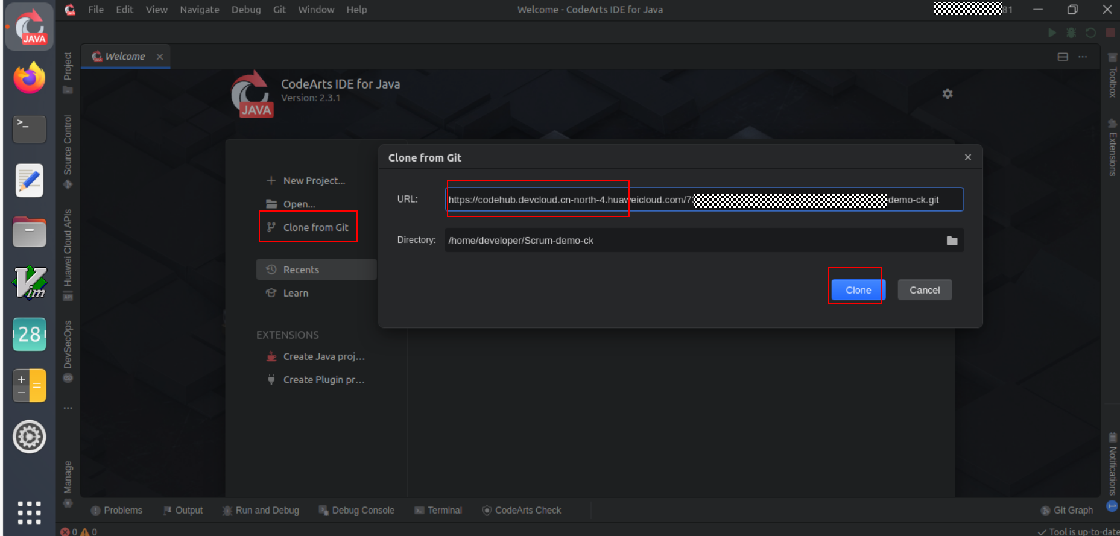This screenshot has width=1120, height=536.
Task: Open welcome page settings gear
Action: (x=948, y=93)
